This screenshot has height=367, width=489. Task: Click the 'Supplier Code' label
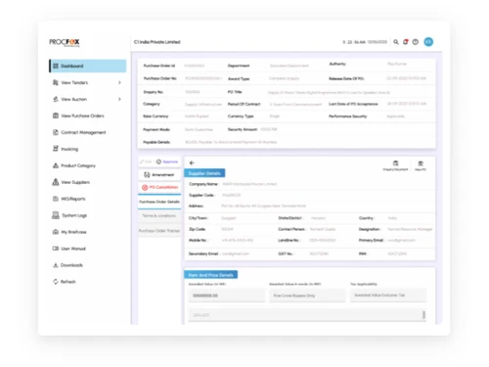click(x=201, y=195)
